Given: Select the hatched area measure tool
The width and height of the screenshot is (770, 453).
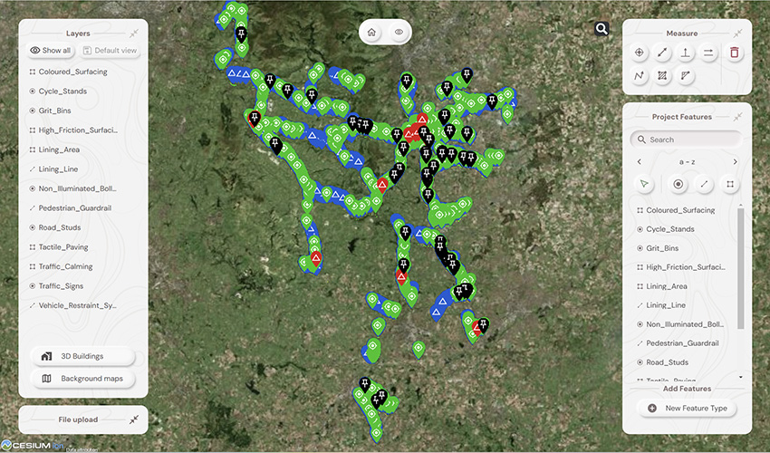Looking at the screenshot, I should [663, 76].
